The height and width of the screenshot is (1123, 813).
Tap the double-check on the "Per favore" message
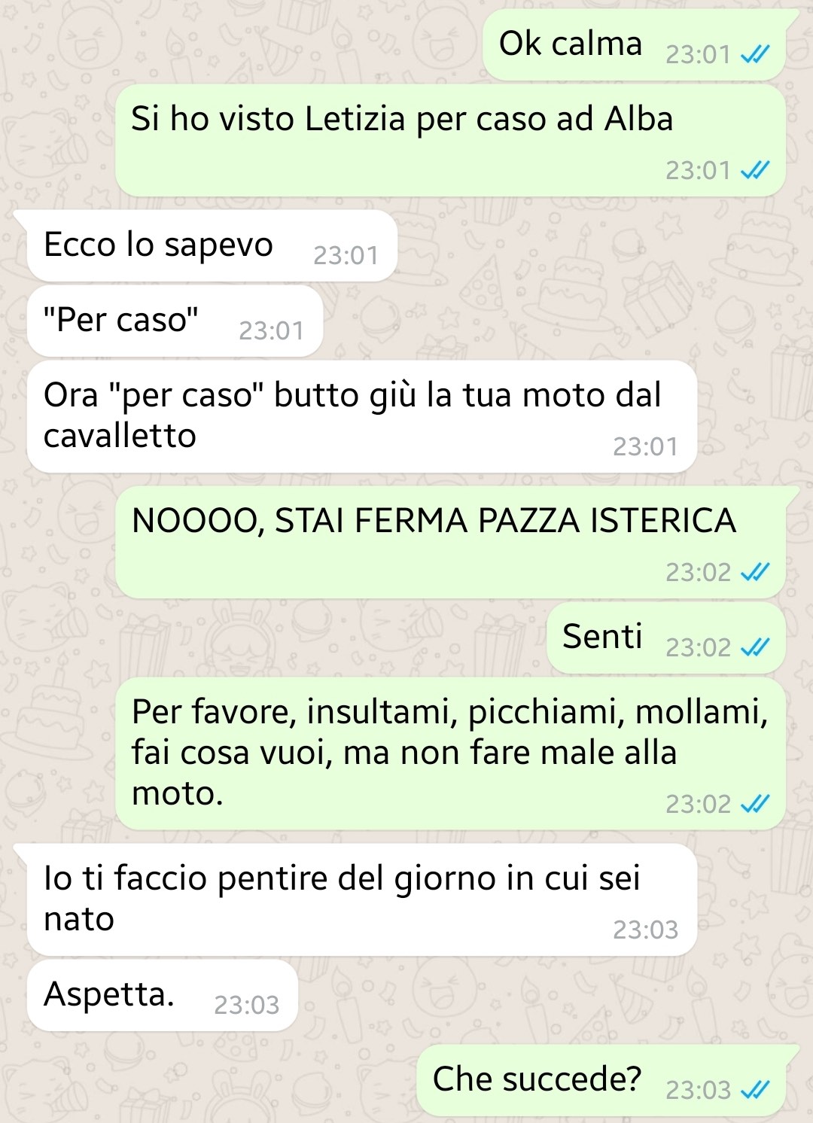pos(755,805)
